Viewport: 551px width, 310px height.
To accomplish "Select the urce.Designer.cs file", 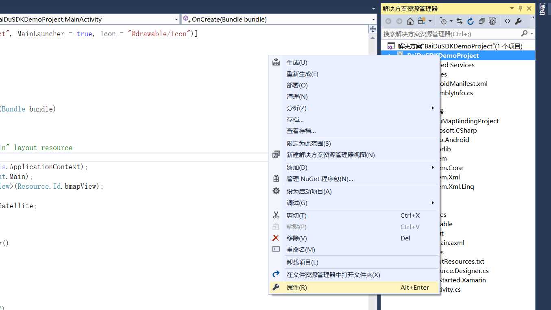I will coord(464,271).
